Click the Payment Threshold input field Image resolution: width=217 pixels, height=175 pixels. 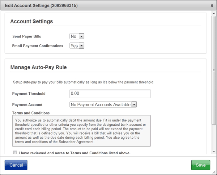coord(110,94)
